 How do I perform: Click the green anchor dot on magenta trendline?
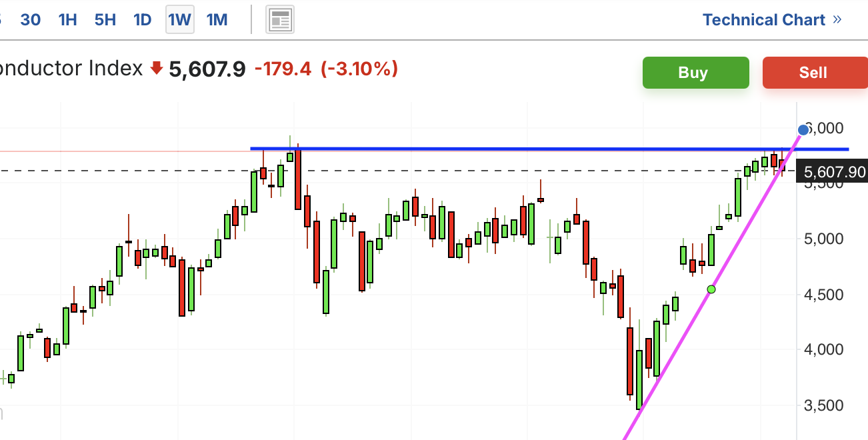click(x=711, y=289)
